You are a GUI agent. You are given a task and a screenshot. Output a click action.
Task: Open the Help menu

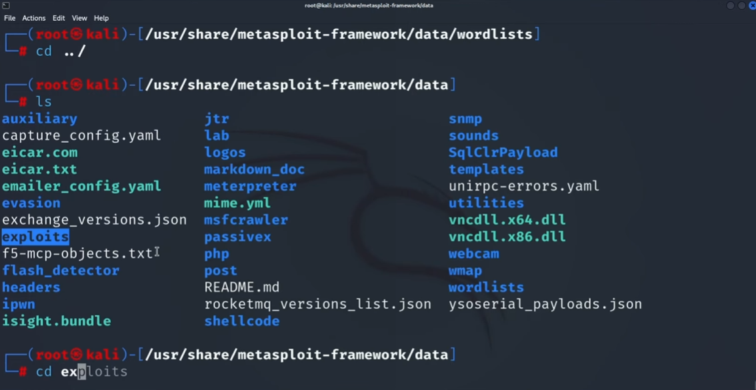[x=101, y=18]
